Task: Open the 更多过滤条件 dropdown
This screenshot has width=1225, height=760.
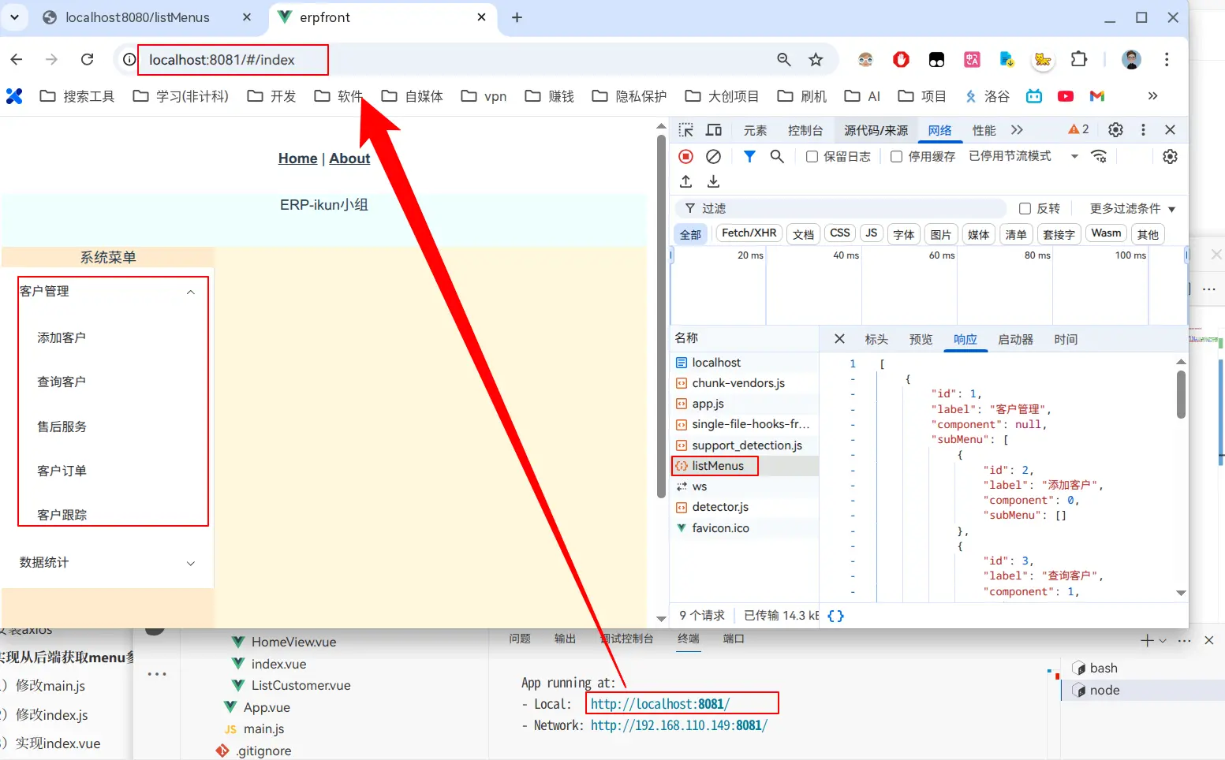Action: (1133, 208)
